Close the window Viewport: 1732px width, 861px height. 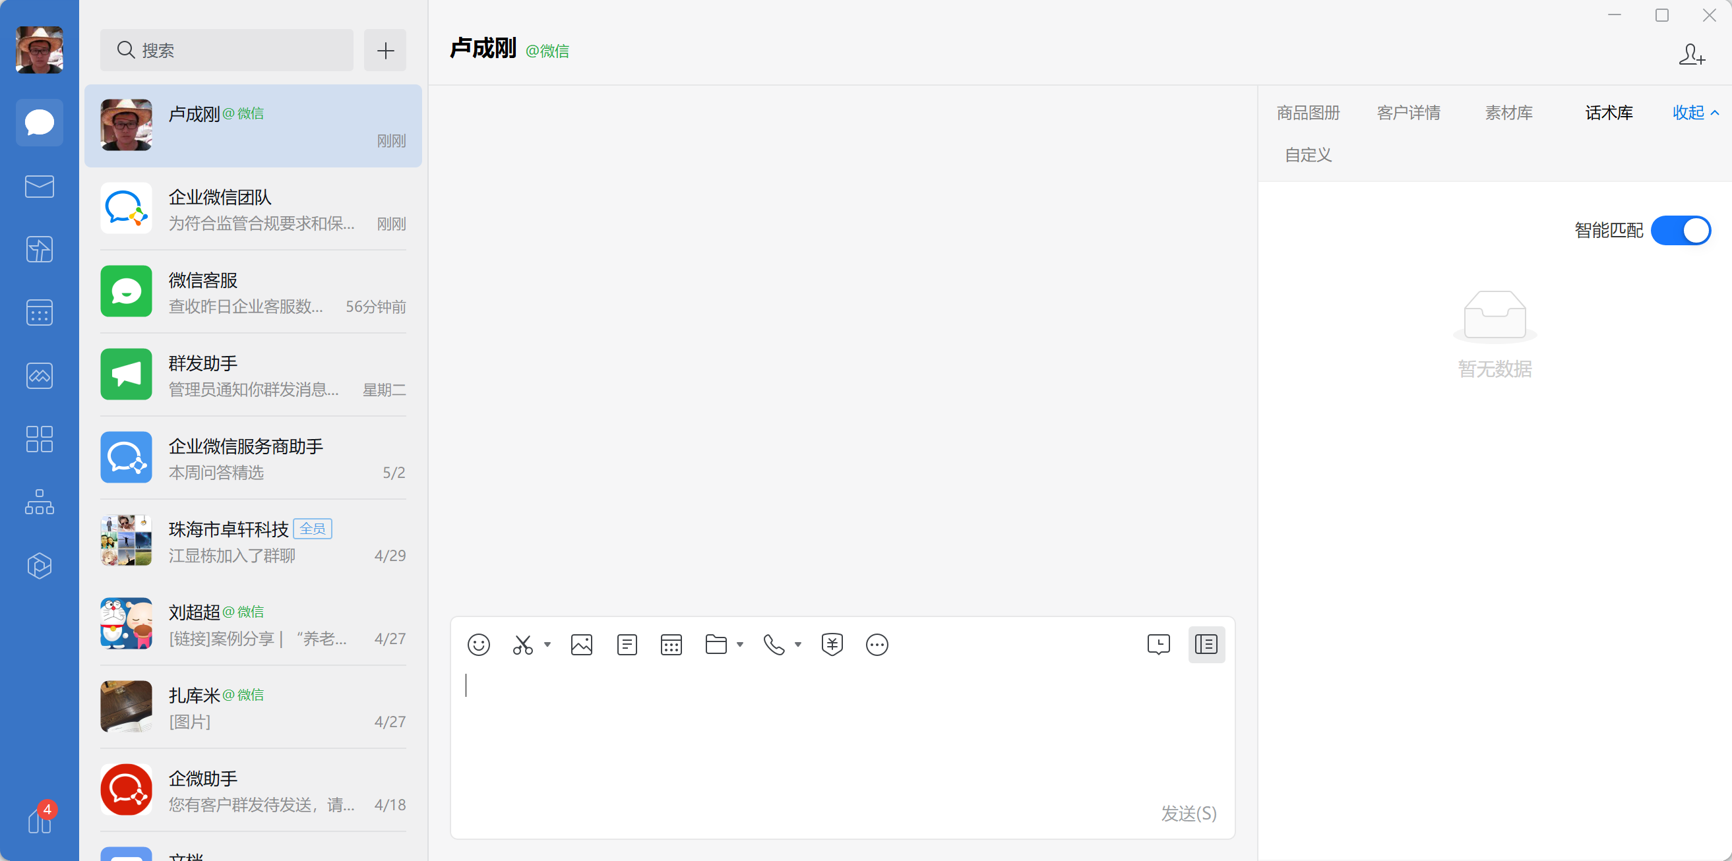pyautogui.click(x=1708, y=15)
